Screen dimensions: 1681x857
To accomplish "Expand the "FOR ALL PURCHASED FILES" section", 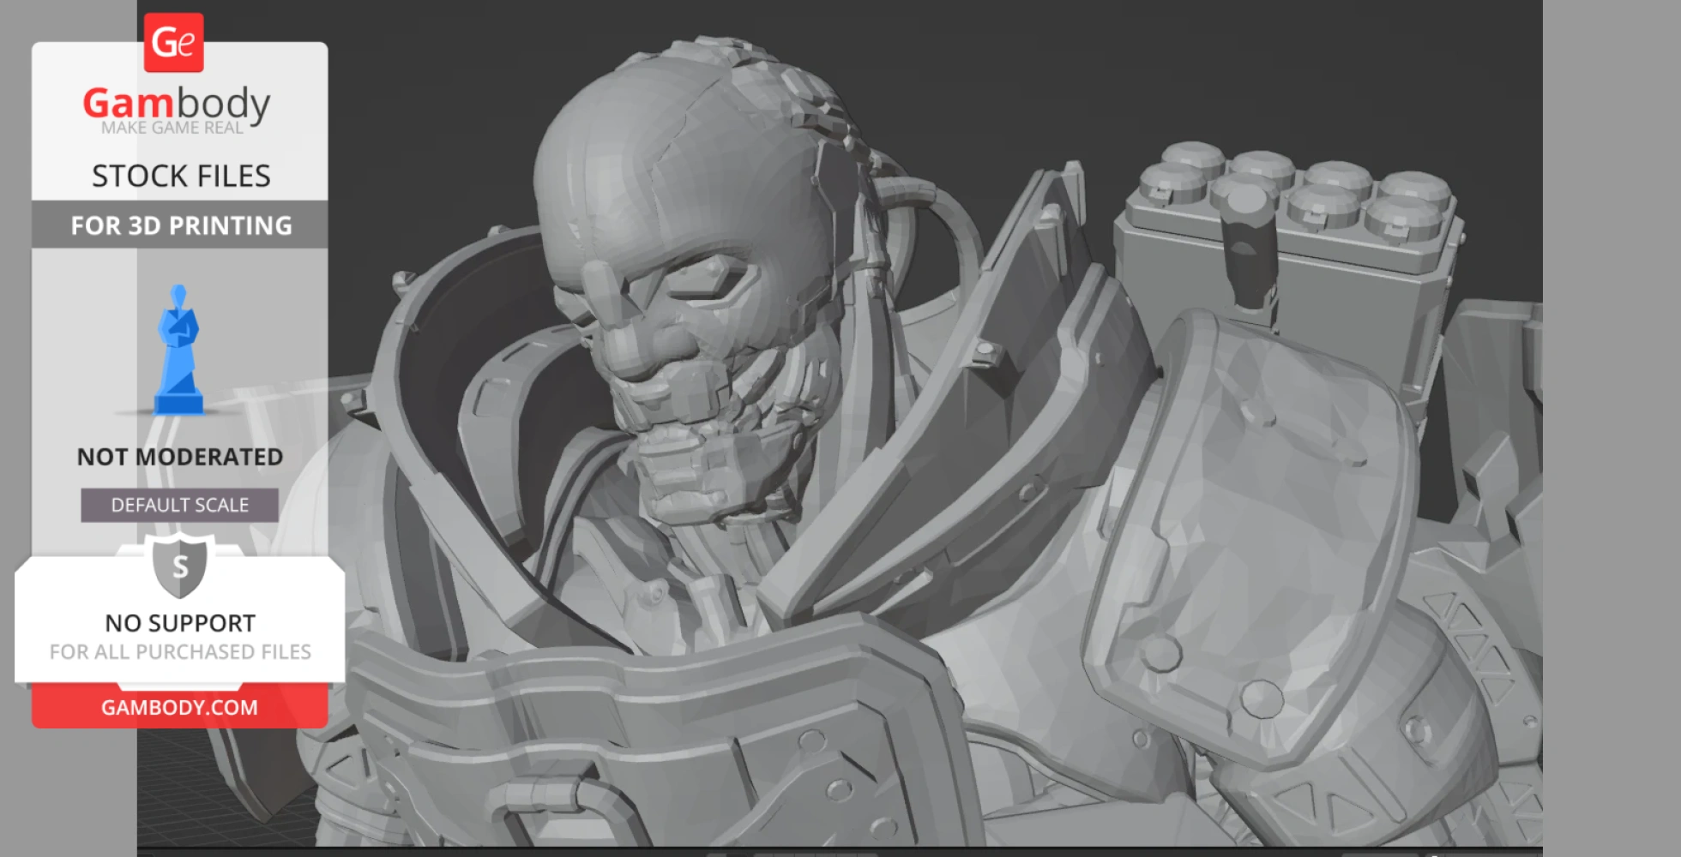I will [178, 651].
